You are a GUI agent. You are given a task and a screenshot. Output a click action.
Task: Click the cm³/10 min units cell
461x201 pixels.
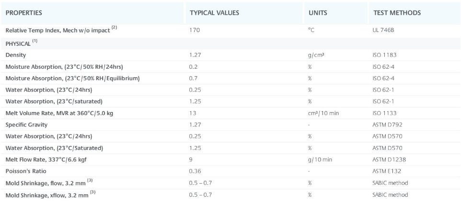[x=323, y=113]
